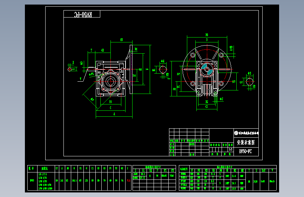
Task: Click the Φ2 label near right view base
Action: point(221,99)
